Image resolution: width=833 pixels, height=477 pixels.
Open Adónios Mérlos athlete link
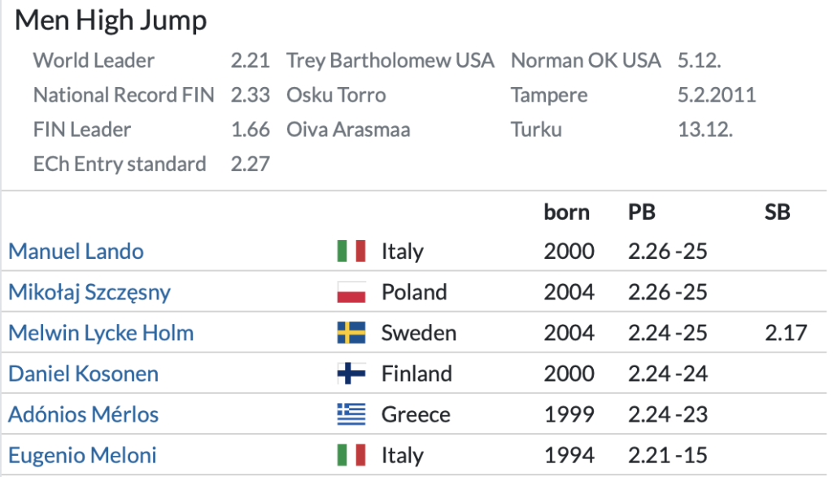pyautogui.click(x=83, y=414)
